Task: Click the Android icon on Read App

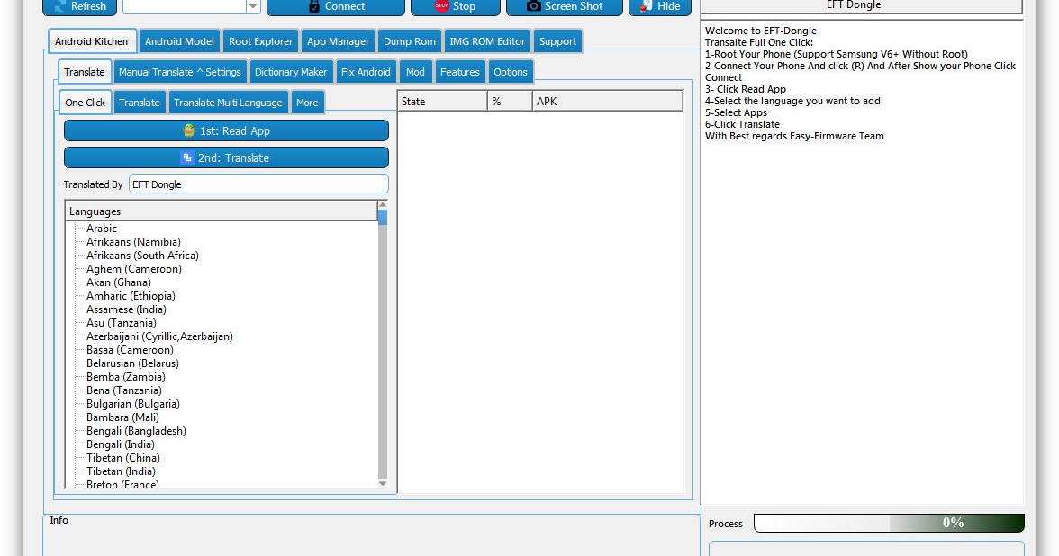Action: coord(189,131)
